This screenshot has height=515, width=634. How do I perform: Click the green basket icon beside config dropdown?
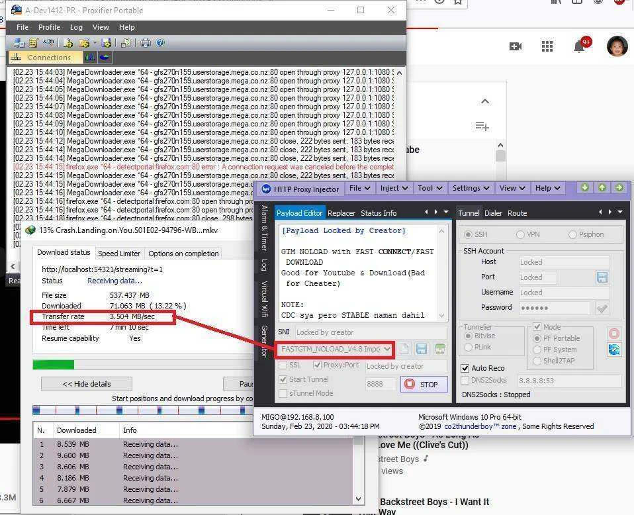point(440,349)
